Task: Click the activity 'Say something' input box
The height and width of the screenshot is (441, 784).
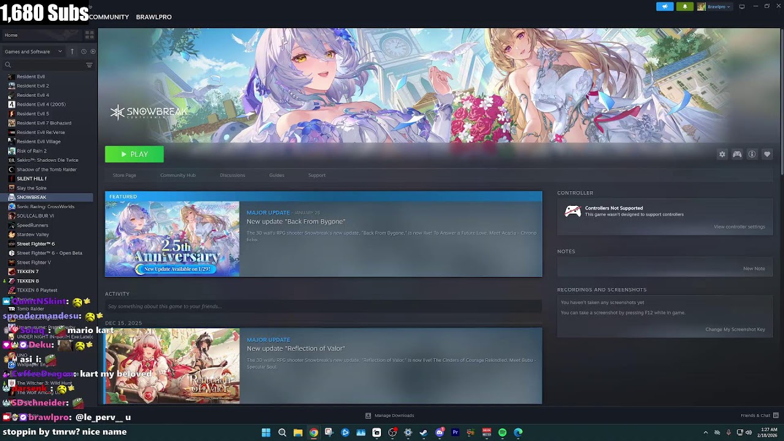Action: click(x=323, y=306)
